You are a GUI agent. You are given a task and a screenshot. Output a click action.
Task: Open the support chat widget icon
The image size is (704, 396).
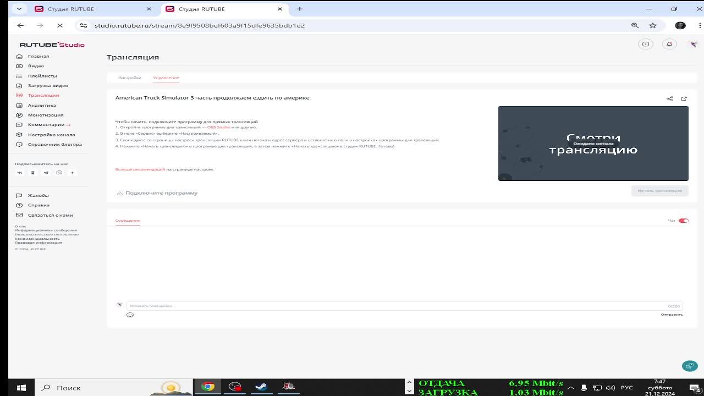point(690,366)
